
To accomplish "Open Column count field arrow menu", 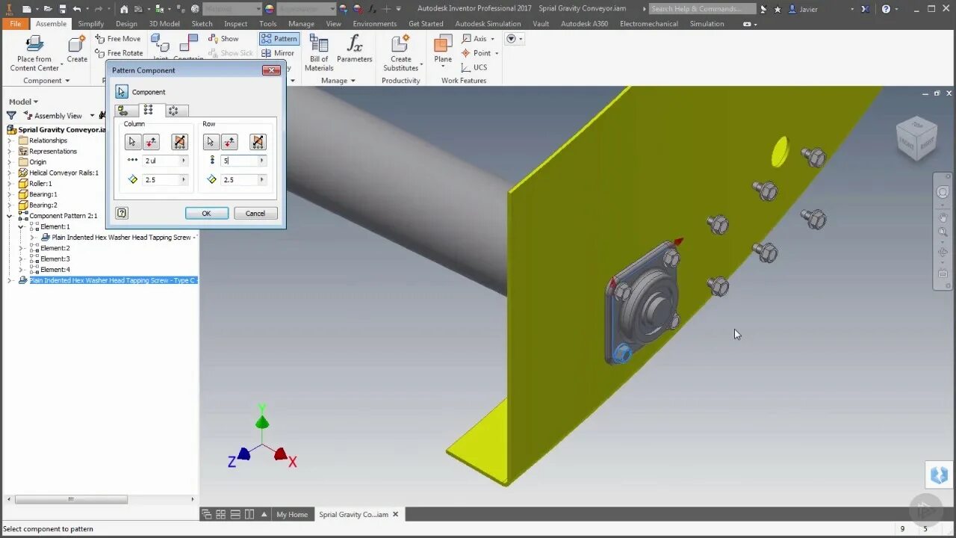I will coord(184,161).
